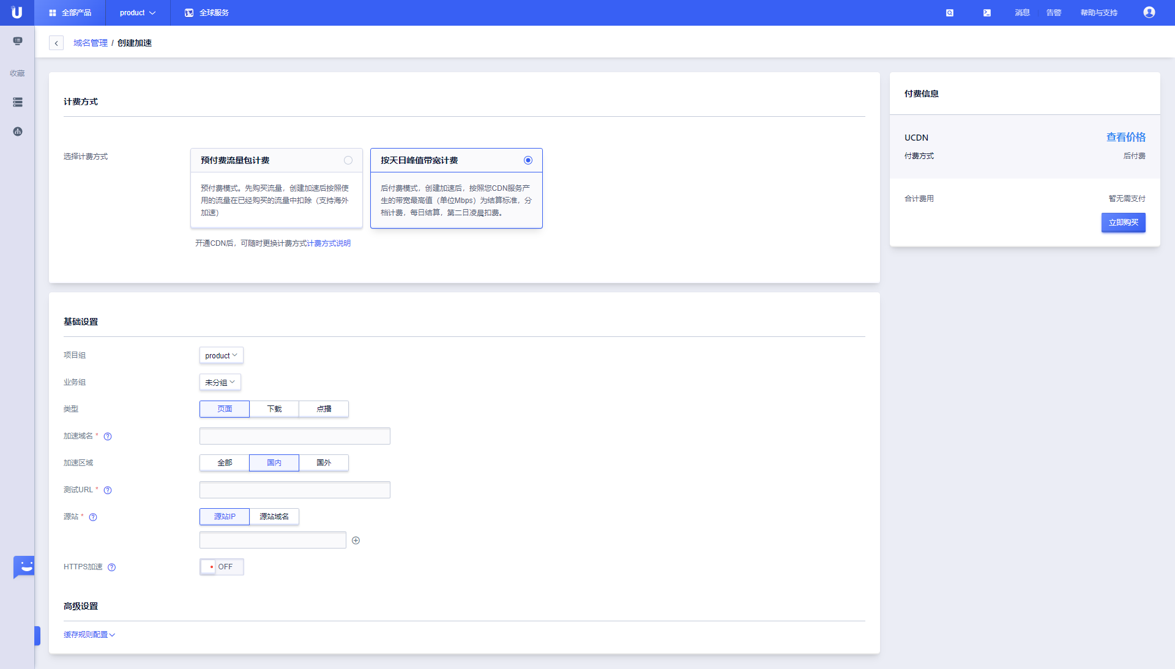The width and height of the screenshot is (1175, 669).
Task: Go to 域名管理 breadcrumb link
Action: click(x=91, y=43)
